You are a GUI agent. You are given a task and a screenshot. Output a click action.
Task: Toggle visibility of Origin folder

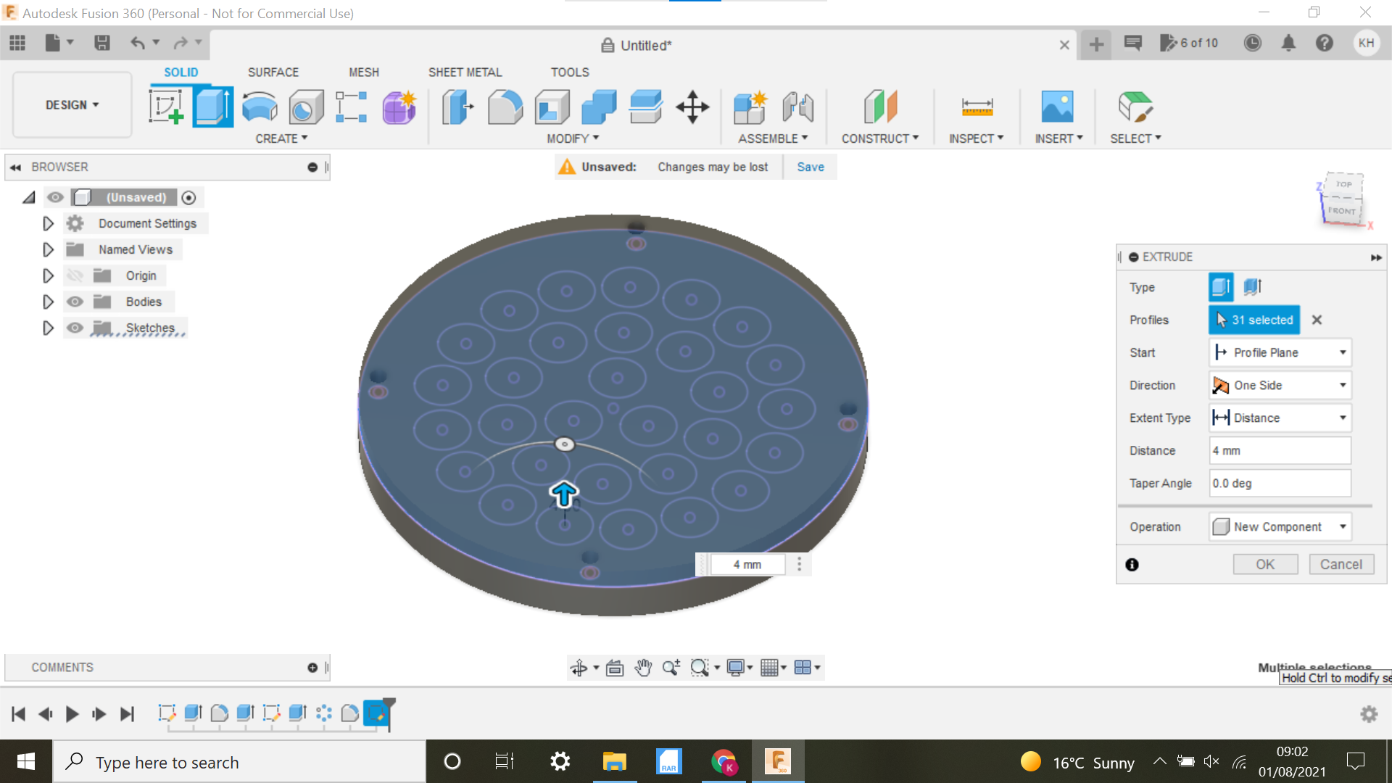75,275
